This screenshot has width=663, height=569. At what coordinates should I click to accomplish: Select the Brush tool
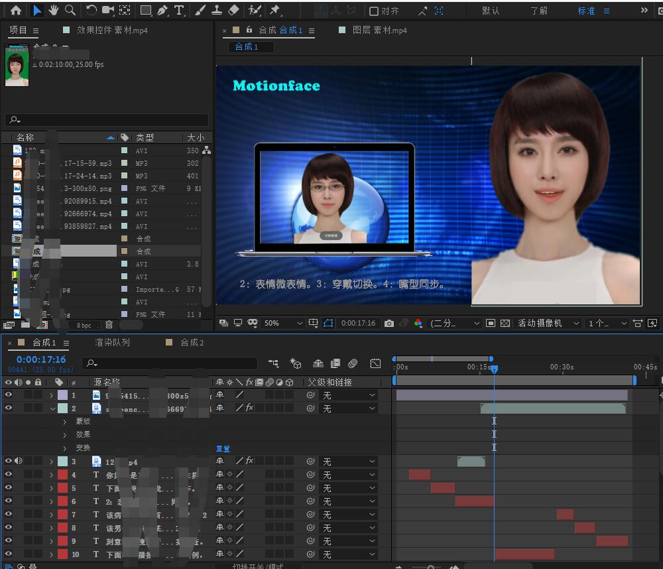pos(200,10)
